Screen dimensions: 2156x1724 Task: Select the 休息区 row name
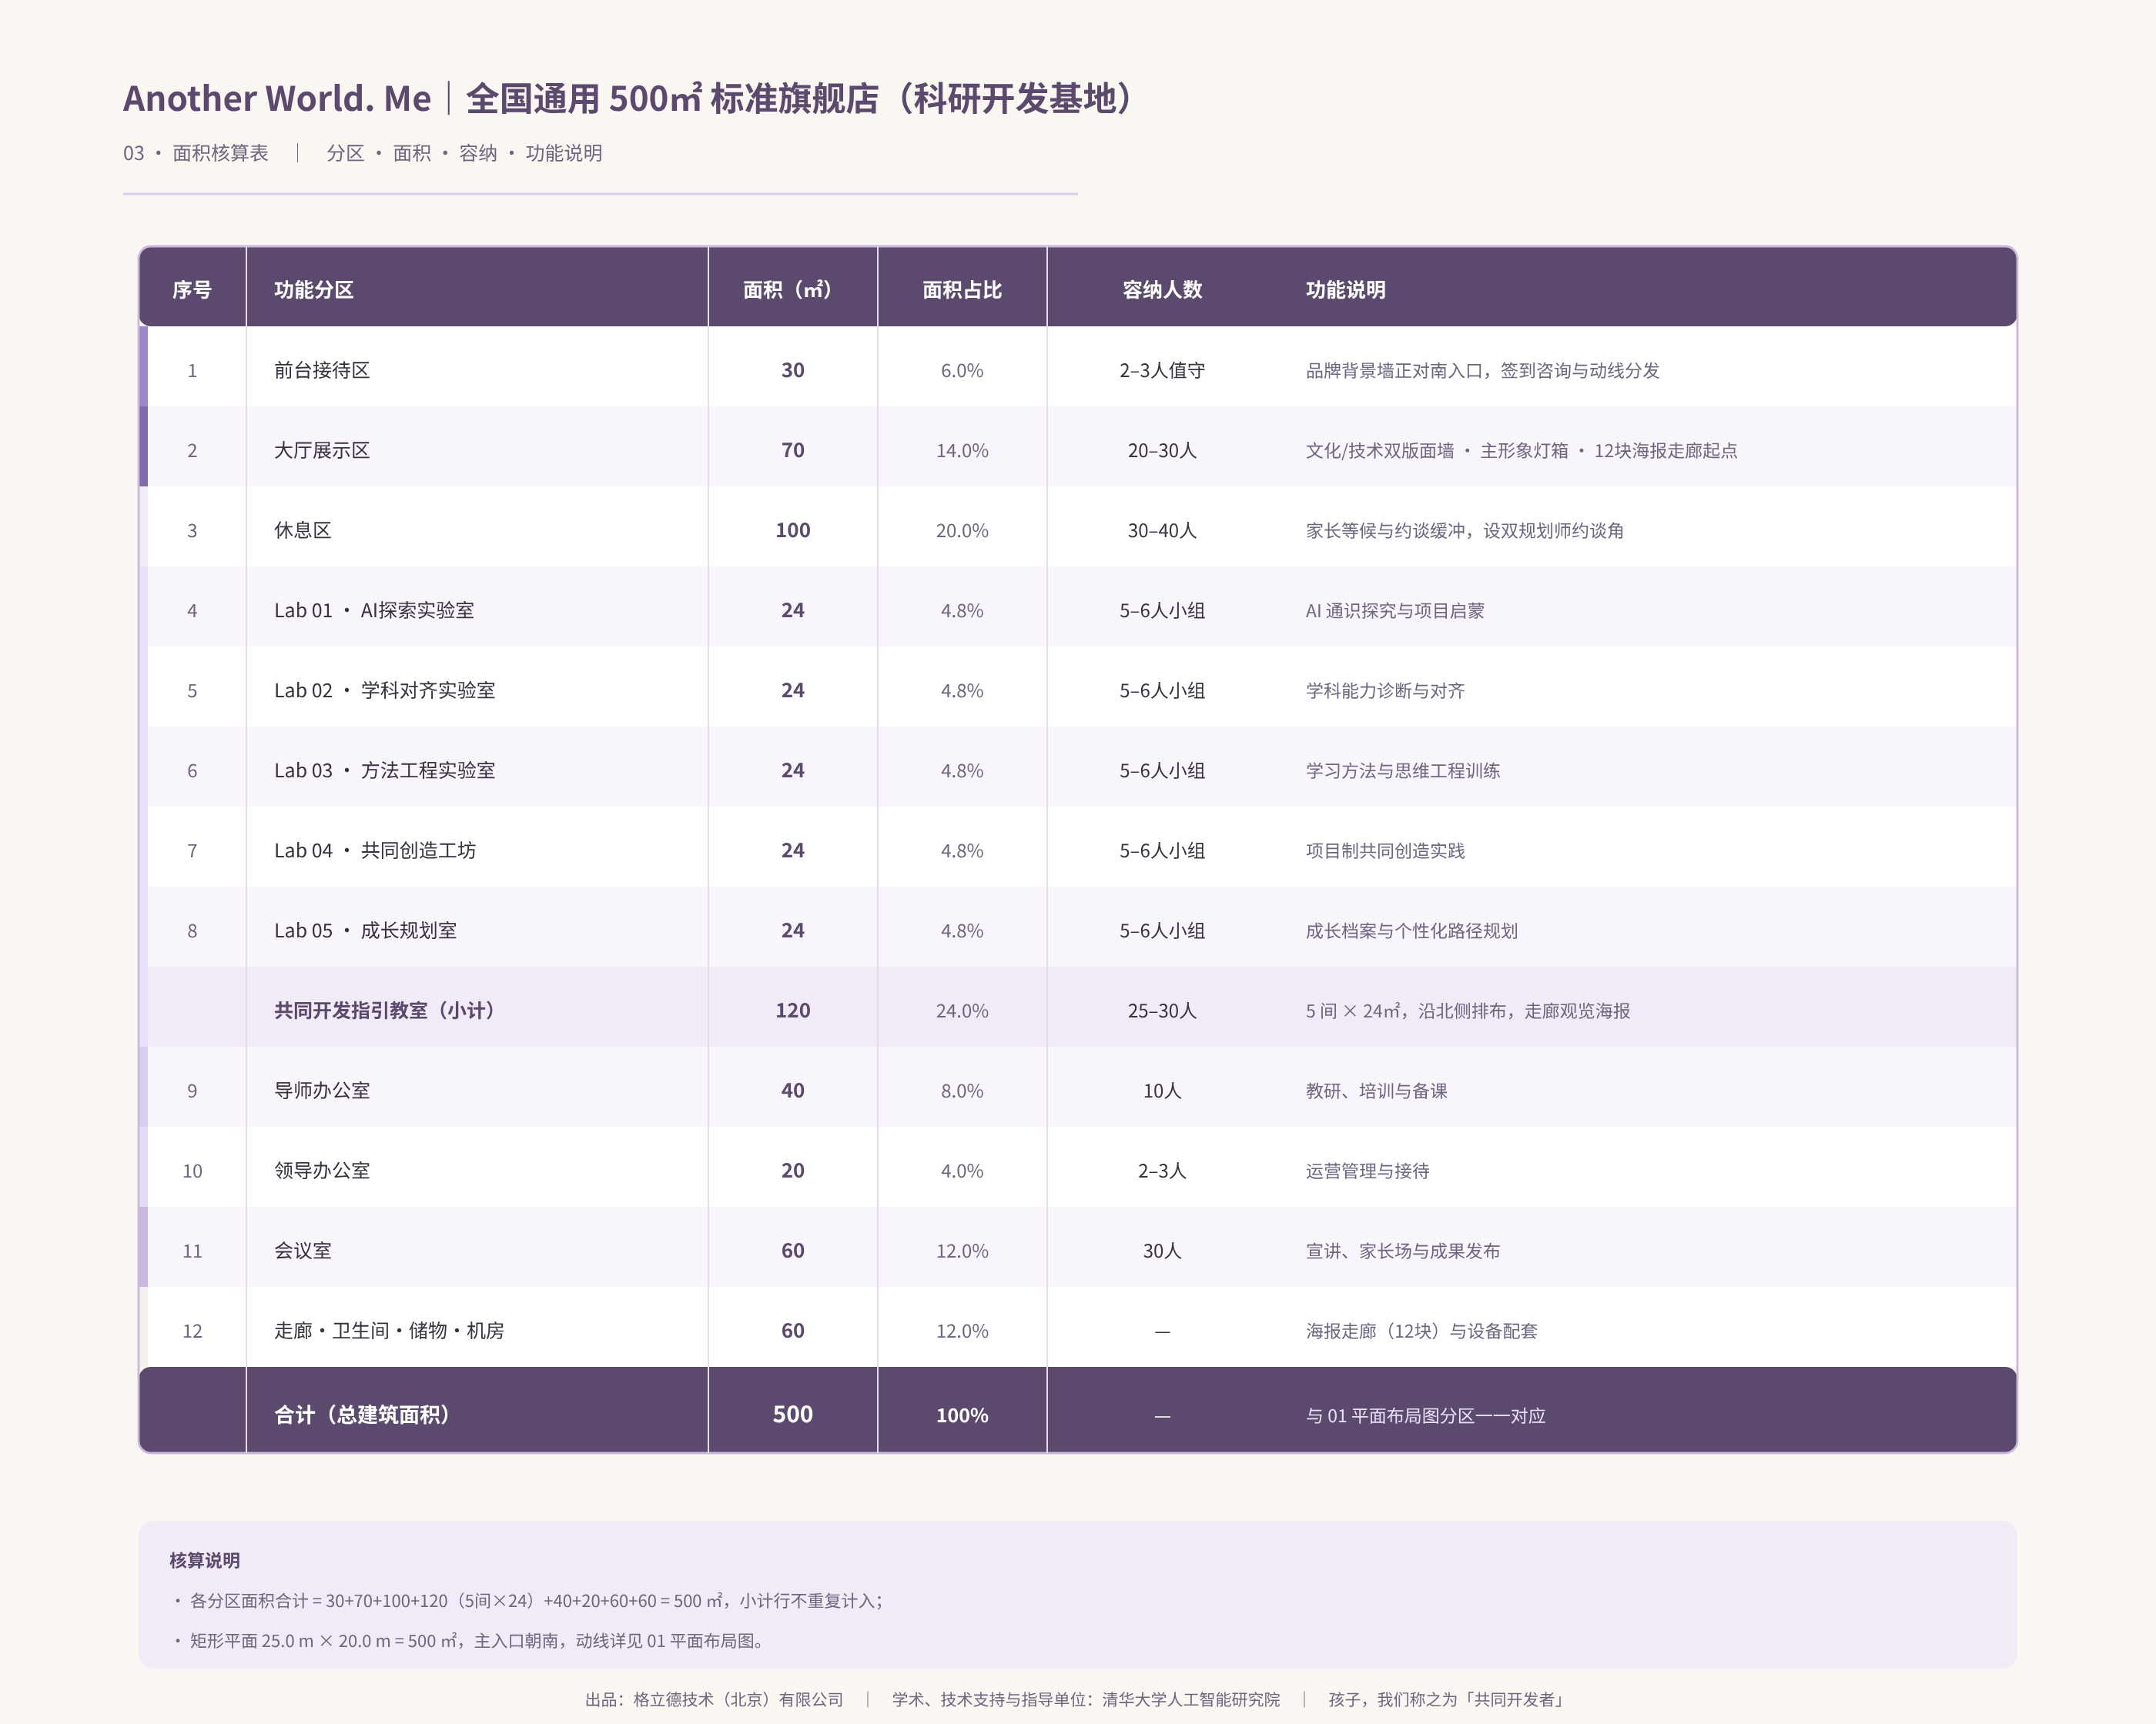click(303, 530)
